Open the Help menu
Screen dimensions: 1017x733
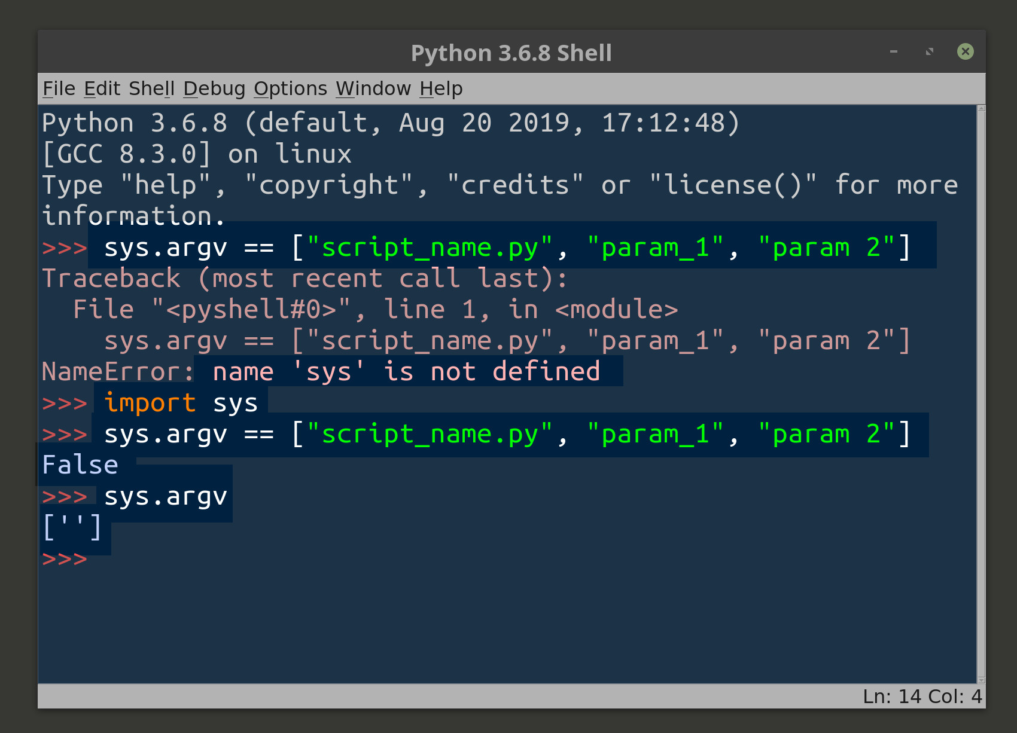point(441,88)
